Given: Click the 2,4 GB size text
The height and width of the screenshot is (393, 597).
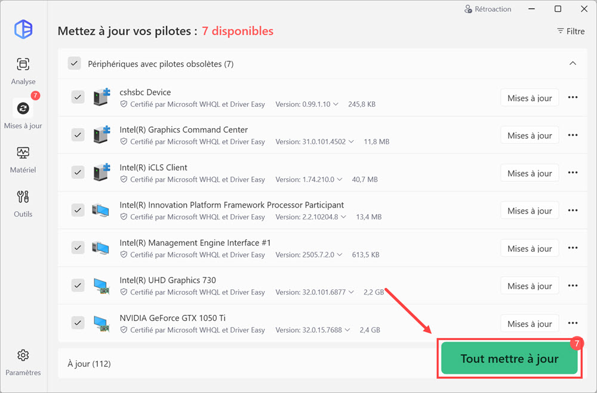Looking at the screenshot, I should (370, 330).
